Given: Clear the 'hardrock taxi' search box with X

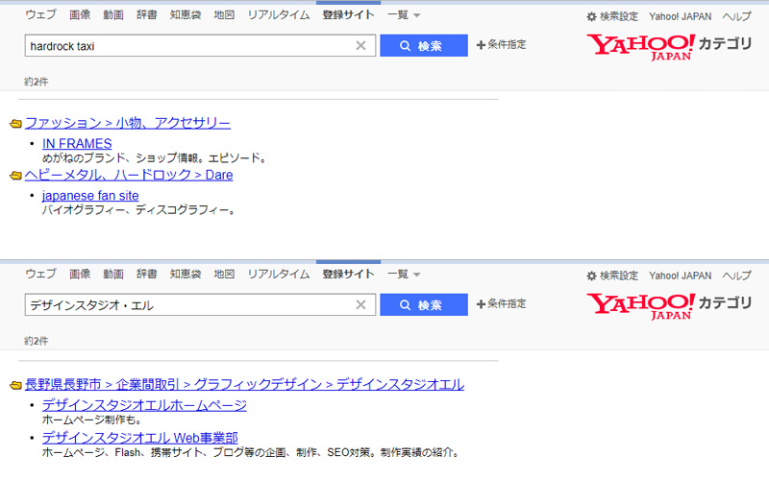Looking at the screenshot, I should (361, 45).
